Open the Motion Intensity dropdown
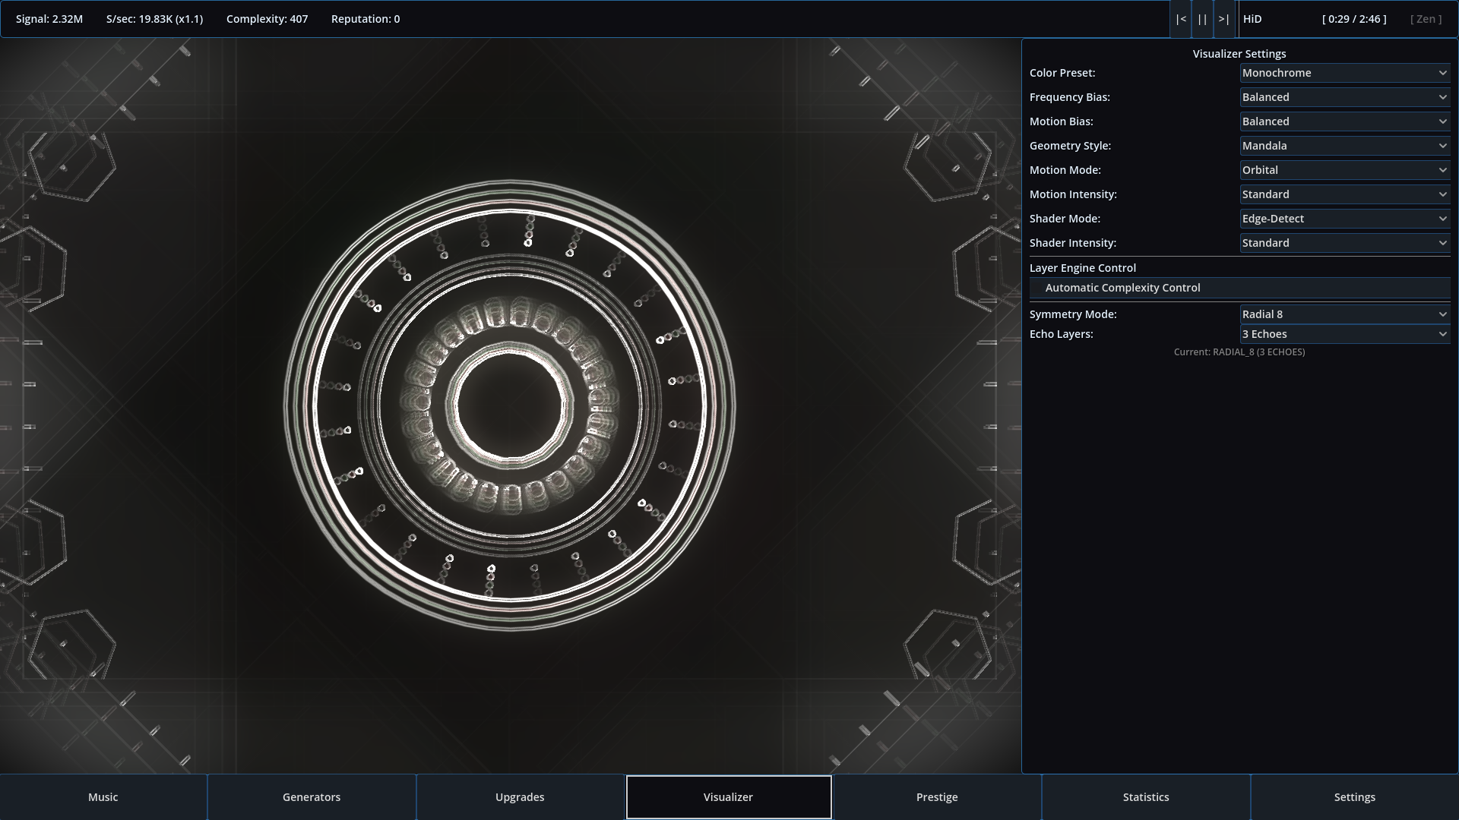The width and height of the screenshot is (1459, 820). tap(1345, 194)
